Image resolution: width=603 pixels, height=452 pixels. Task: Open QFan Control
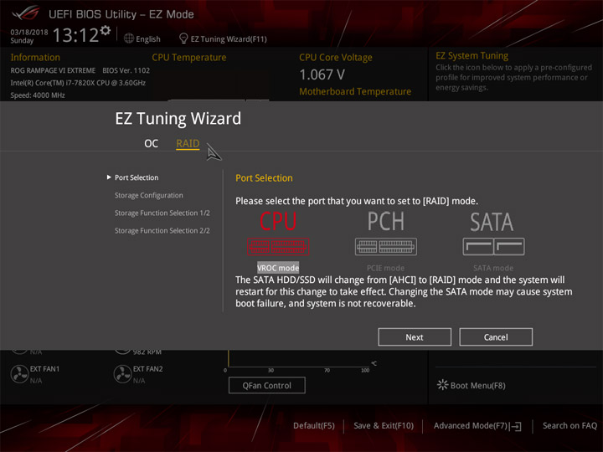(x=267, y=386)
